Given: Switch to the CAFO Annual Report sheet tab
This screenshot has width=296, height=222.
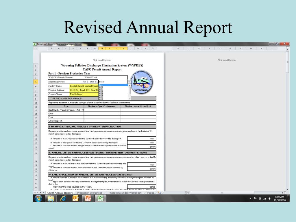Looking at the screenshot, I should pos(60,193).
